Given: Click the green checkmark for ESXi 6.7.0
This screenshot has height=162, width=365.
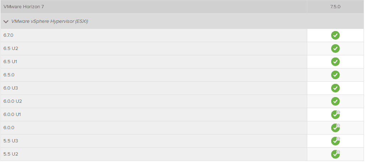Looking at the screenshot, I should click(x=335, y=35).
